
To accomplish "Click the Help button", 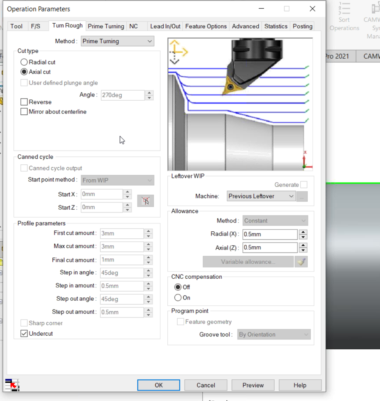I will (300, 385).
